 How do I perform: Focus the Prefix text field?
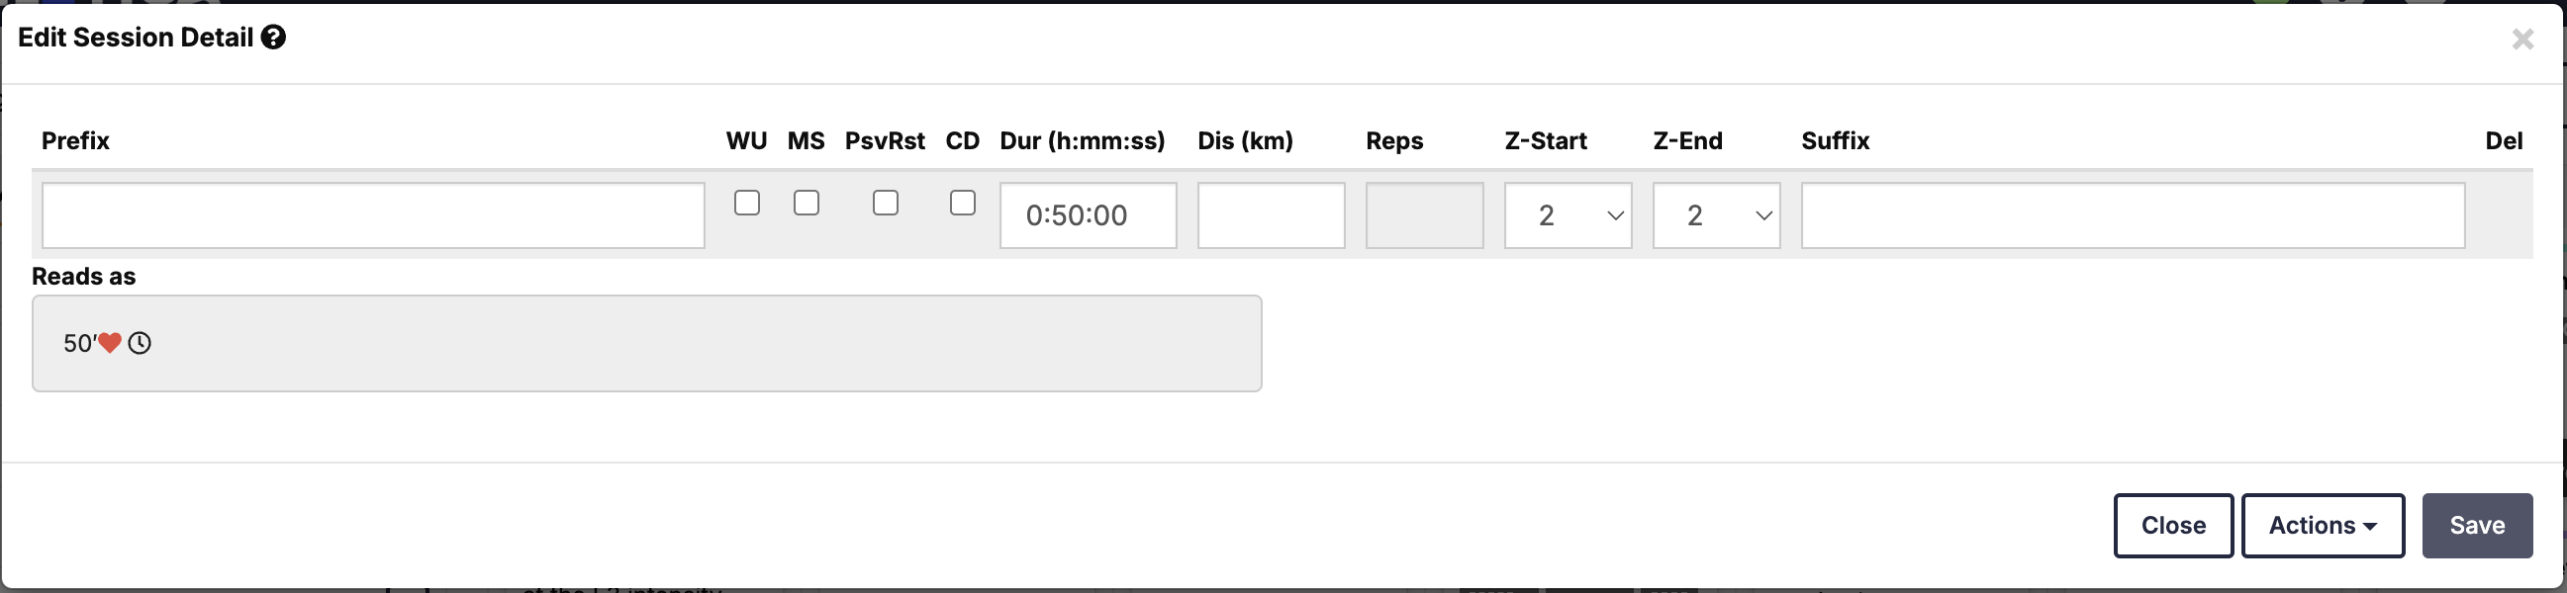pyautogui.click(x=373, y=214)
